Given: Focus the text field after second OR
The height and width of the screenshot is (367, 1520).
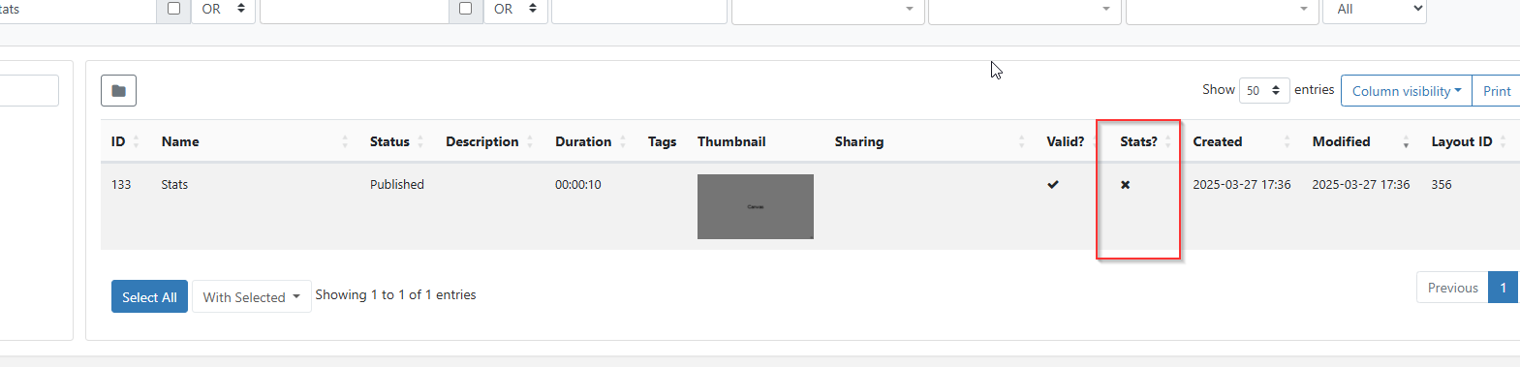Looking at the screenshot, I should [x=639, y=10].
